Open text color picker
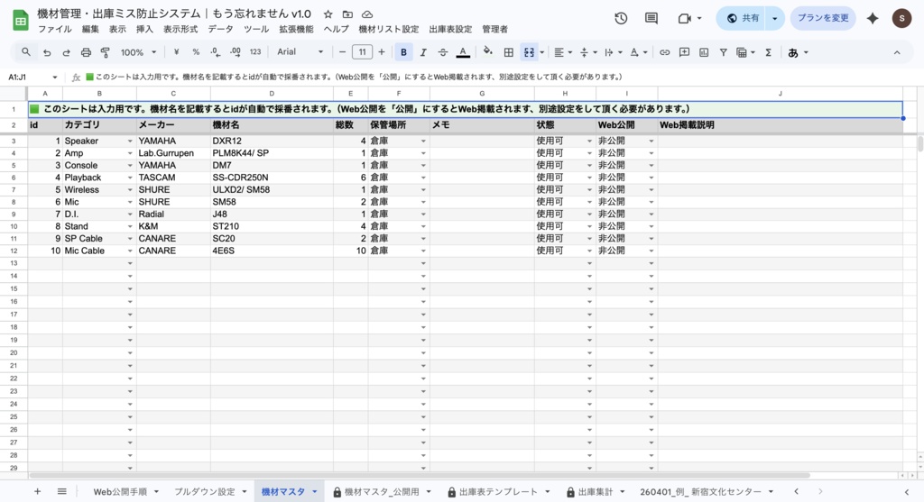The image size is (924, 502). [x=463, y=52]
